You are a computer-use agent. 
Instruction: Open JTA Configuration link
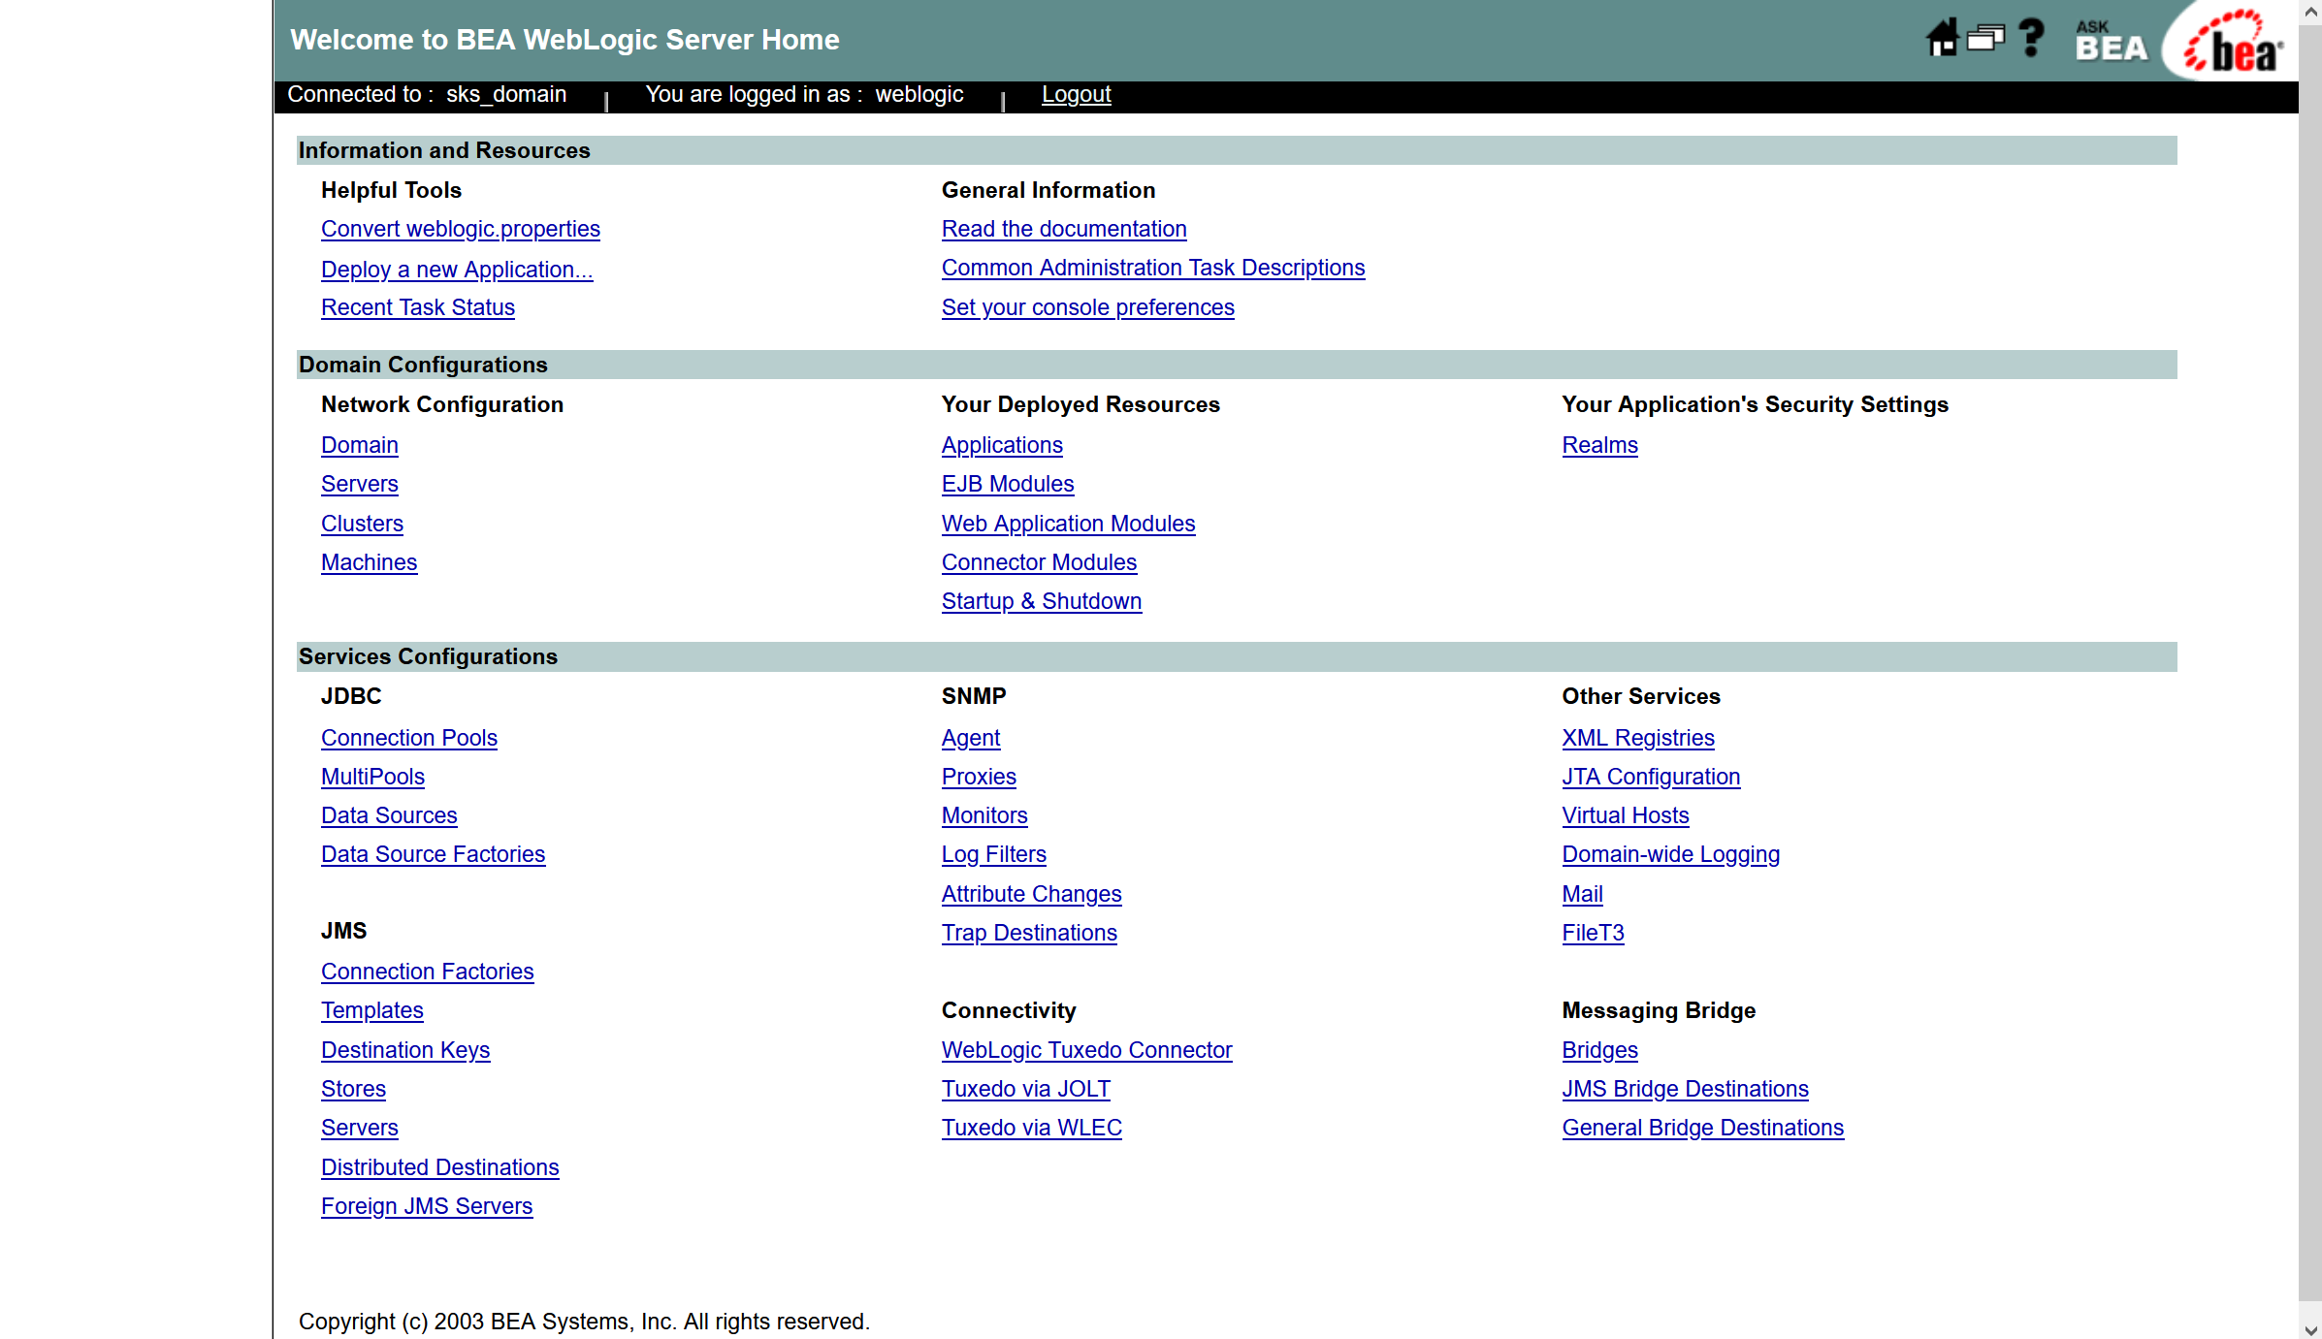pyautogui.click(x=1651, y=777)
